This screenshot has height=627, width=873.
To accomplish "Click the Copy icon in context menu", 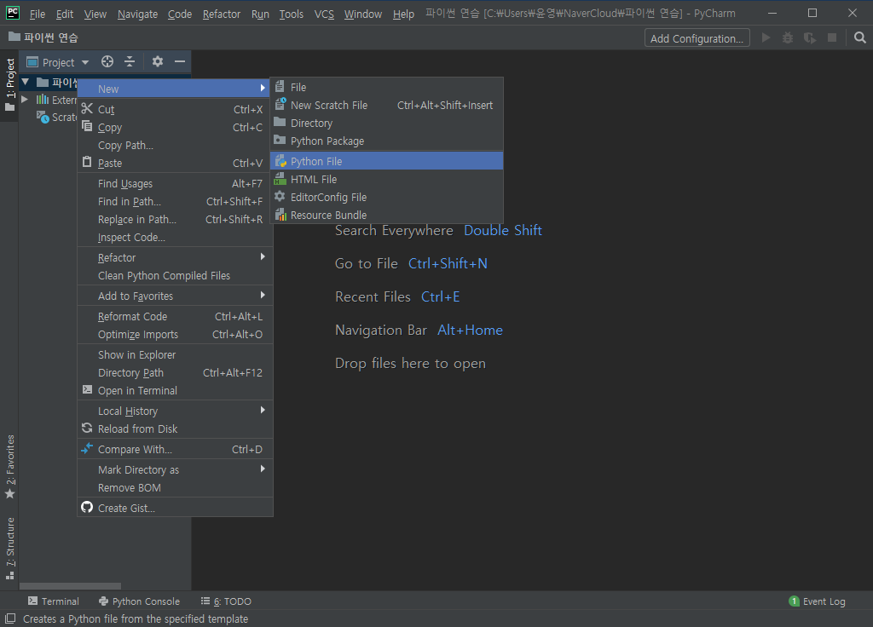I will tap(87, 126).
